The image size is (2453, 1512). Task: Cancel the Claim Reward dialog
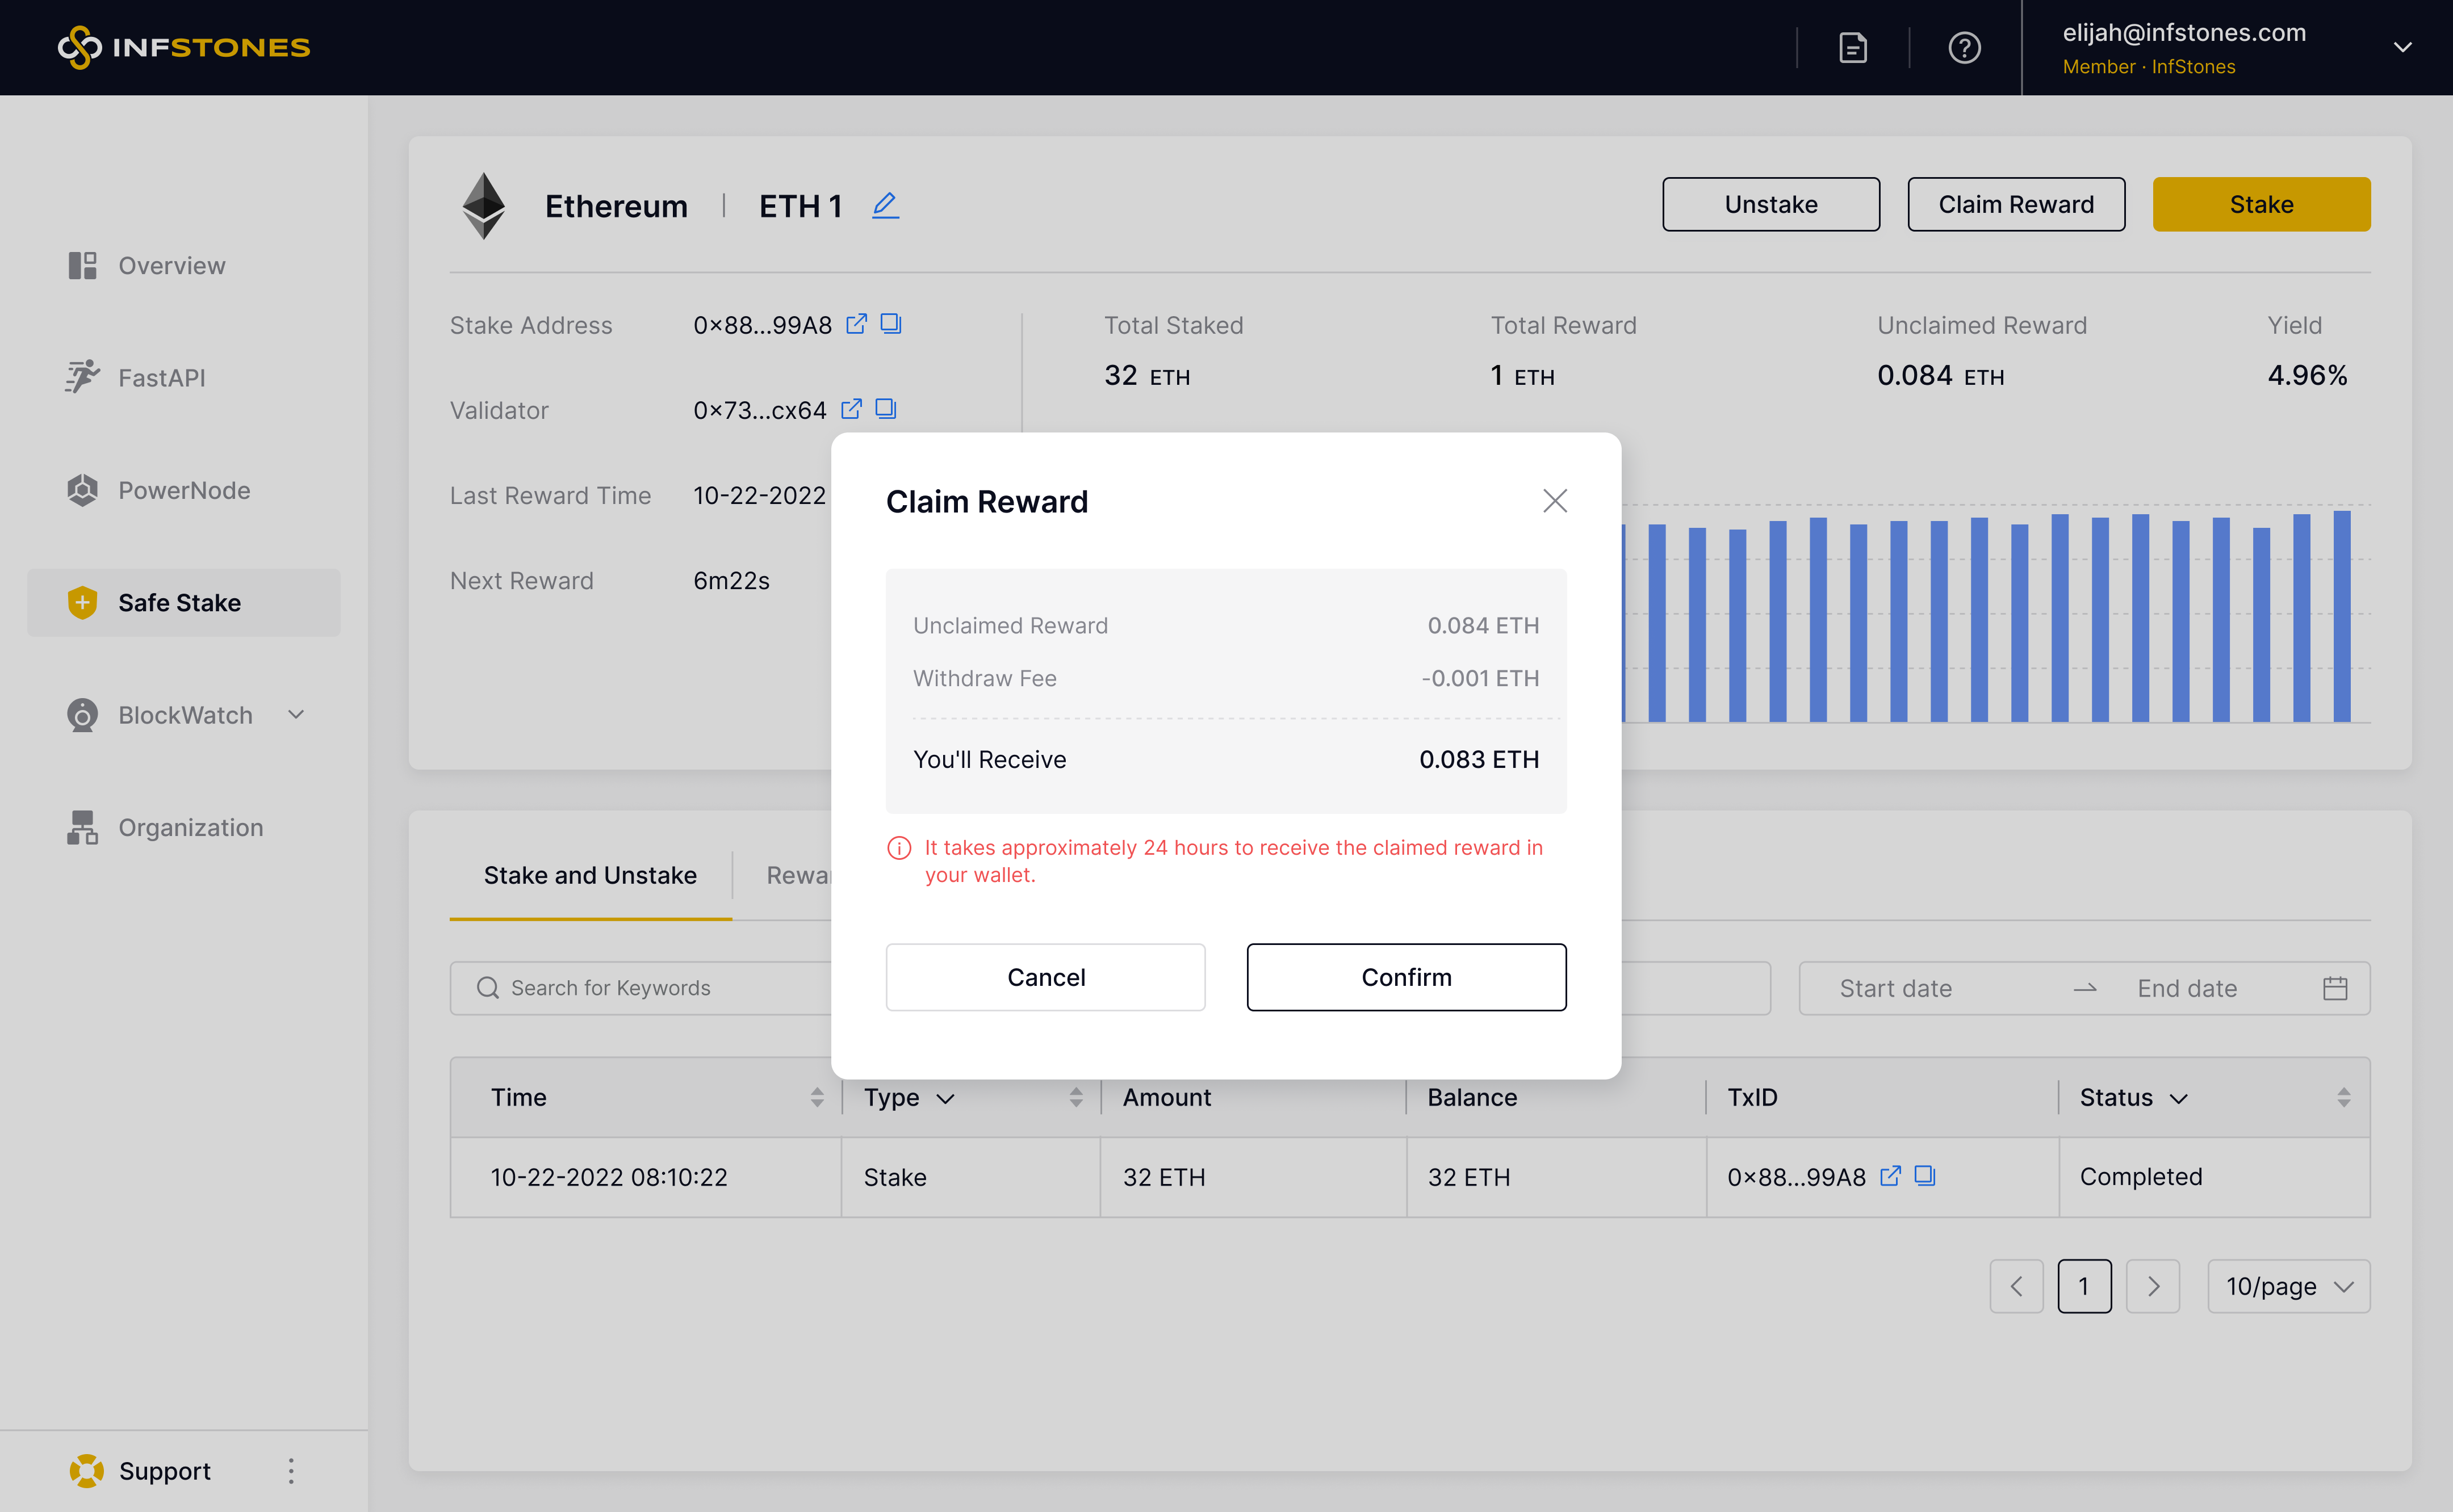tap(1045, 977)
